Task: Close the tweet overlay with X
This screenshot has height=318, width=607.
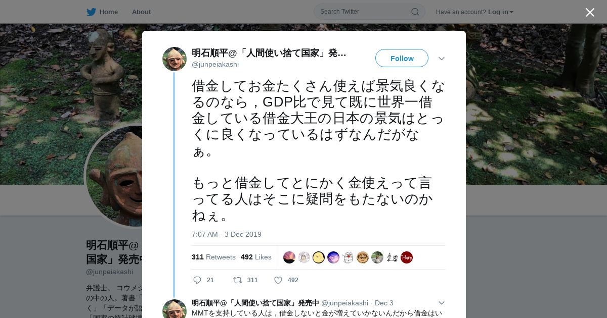Action: (x=590, y=12)
